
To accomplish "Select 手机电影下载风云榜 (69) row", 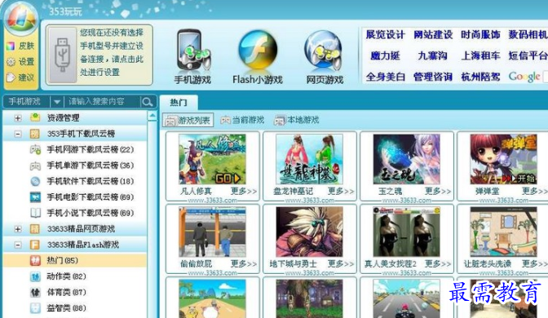I will [75, 197].
